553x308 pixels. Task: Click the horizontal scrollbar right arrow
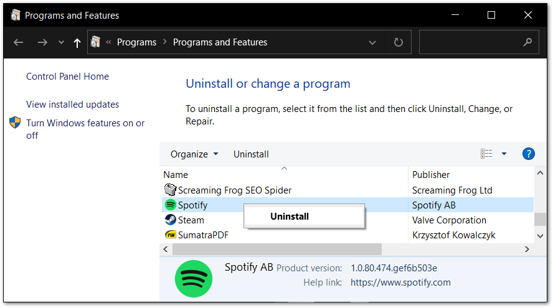pyautogui.click(x=527, y=249)
